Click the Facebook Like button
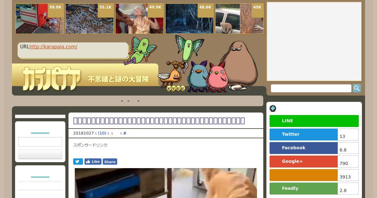Screen dimensions: 377x198 pos(93,162)
